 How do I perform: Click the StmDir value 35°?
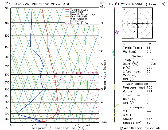coord(149,119)
